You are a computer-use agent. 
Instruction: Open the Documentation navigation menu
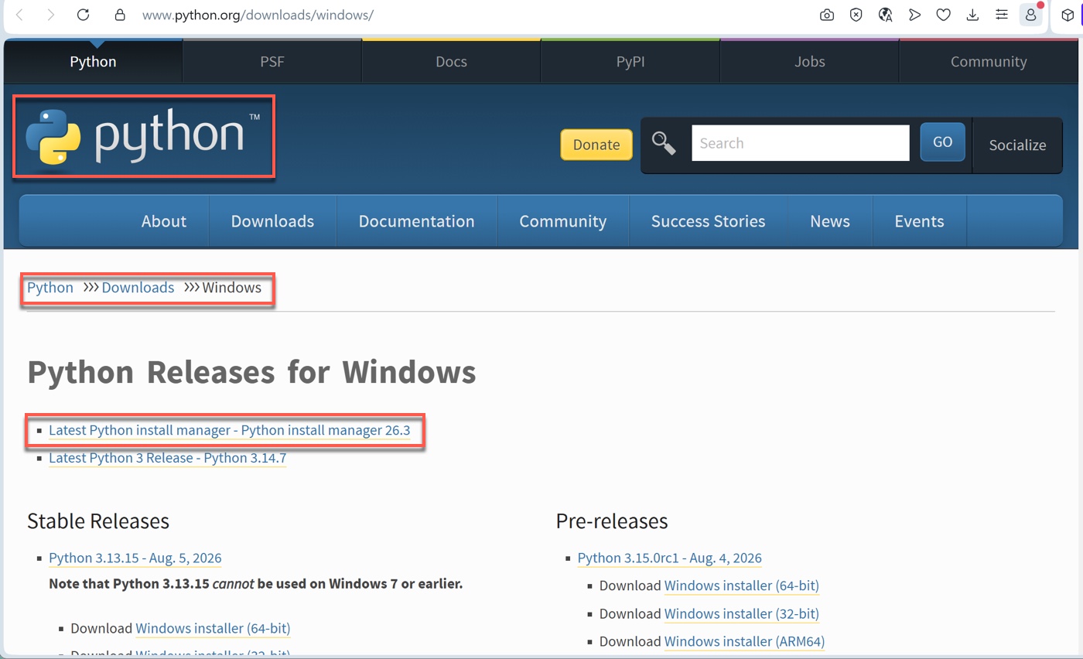click(x=416, y=221)
